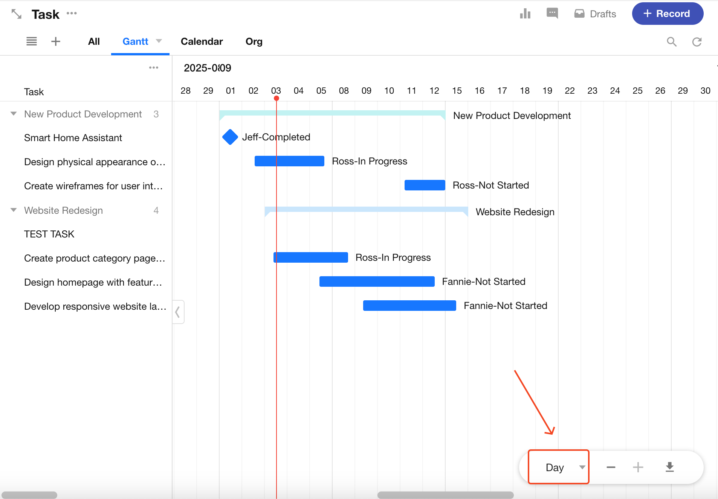
Task: Switch to the Org tab
Action: coord(254,41)
